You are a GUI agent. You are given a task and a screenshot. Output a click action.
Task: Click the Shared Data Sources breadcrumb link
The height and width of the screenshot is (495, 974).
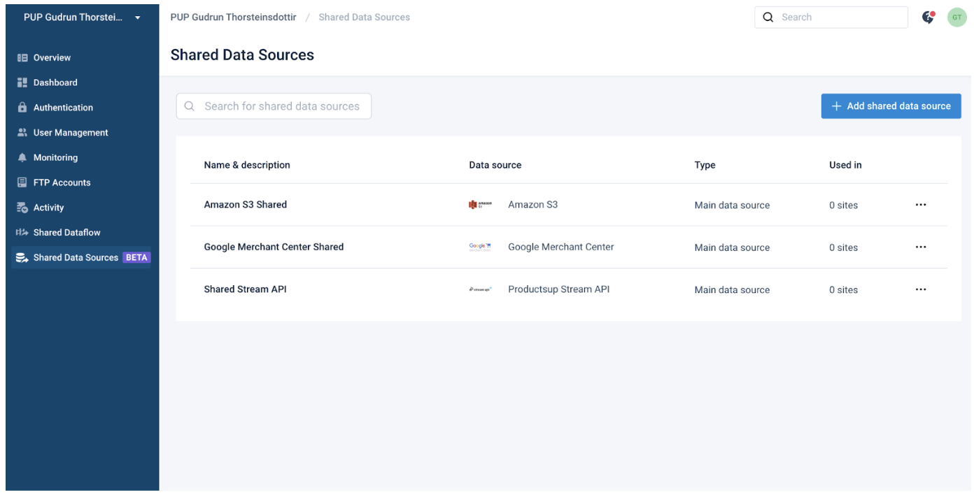(364, 17)
